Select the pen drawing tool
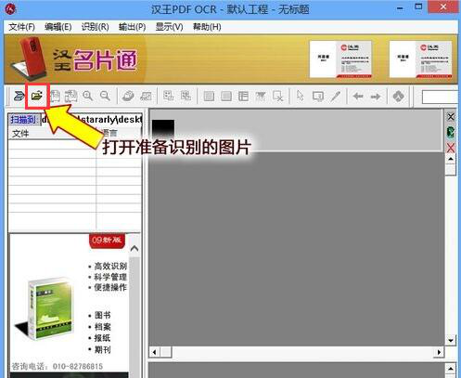461x378 pixels. (x=336, y=97)
